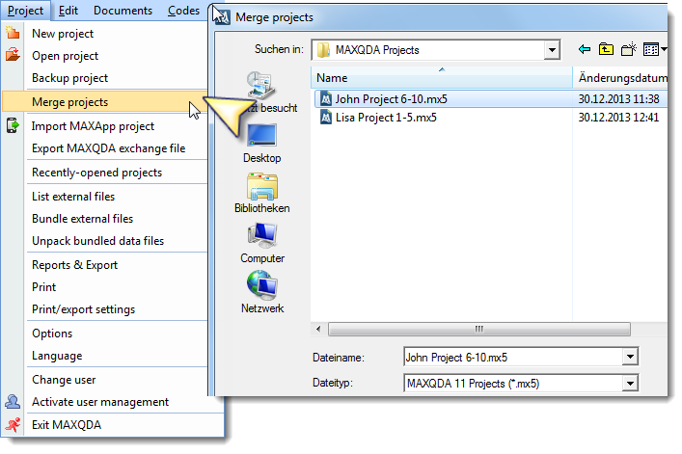Expand the Dateityp dropdown arrow

[x=630, y=384]
